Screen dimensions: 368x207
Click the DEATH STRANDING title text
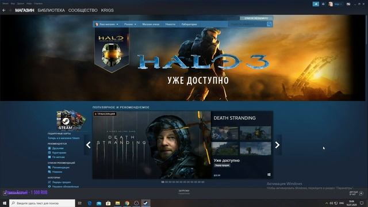point(235,118)
